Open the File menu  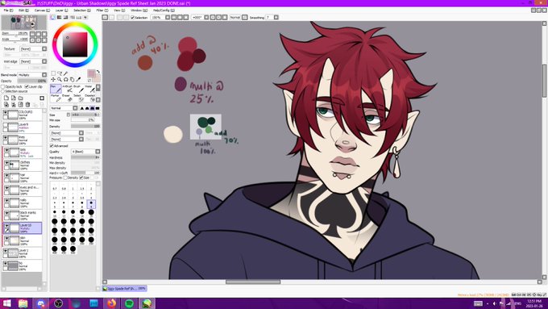8,10
